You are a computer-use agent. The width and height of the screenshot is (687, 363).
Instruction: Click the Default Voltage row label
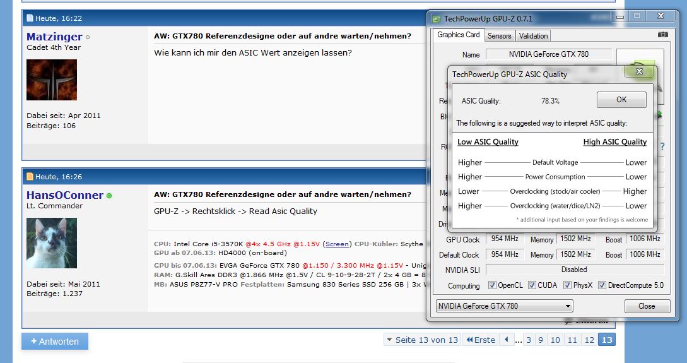pos(555,162)
